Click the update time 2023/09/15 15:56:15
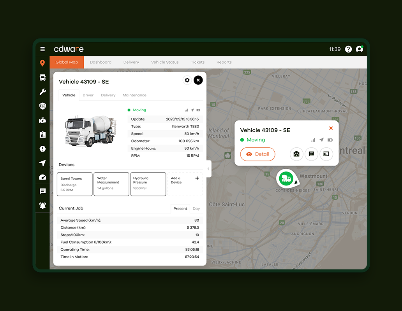Image resolution: width=402 pixels, height=311 pixels. (x=182, y=119)
